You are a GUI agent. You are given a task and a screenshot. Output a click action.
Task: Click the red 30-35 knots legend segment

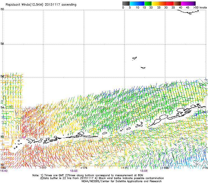click(x=170, y=3)
